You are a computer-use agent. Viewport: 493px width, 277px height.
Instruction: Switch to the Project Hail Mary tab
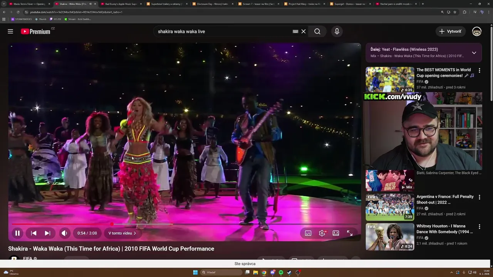(x=305, y=4)
